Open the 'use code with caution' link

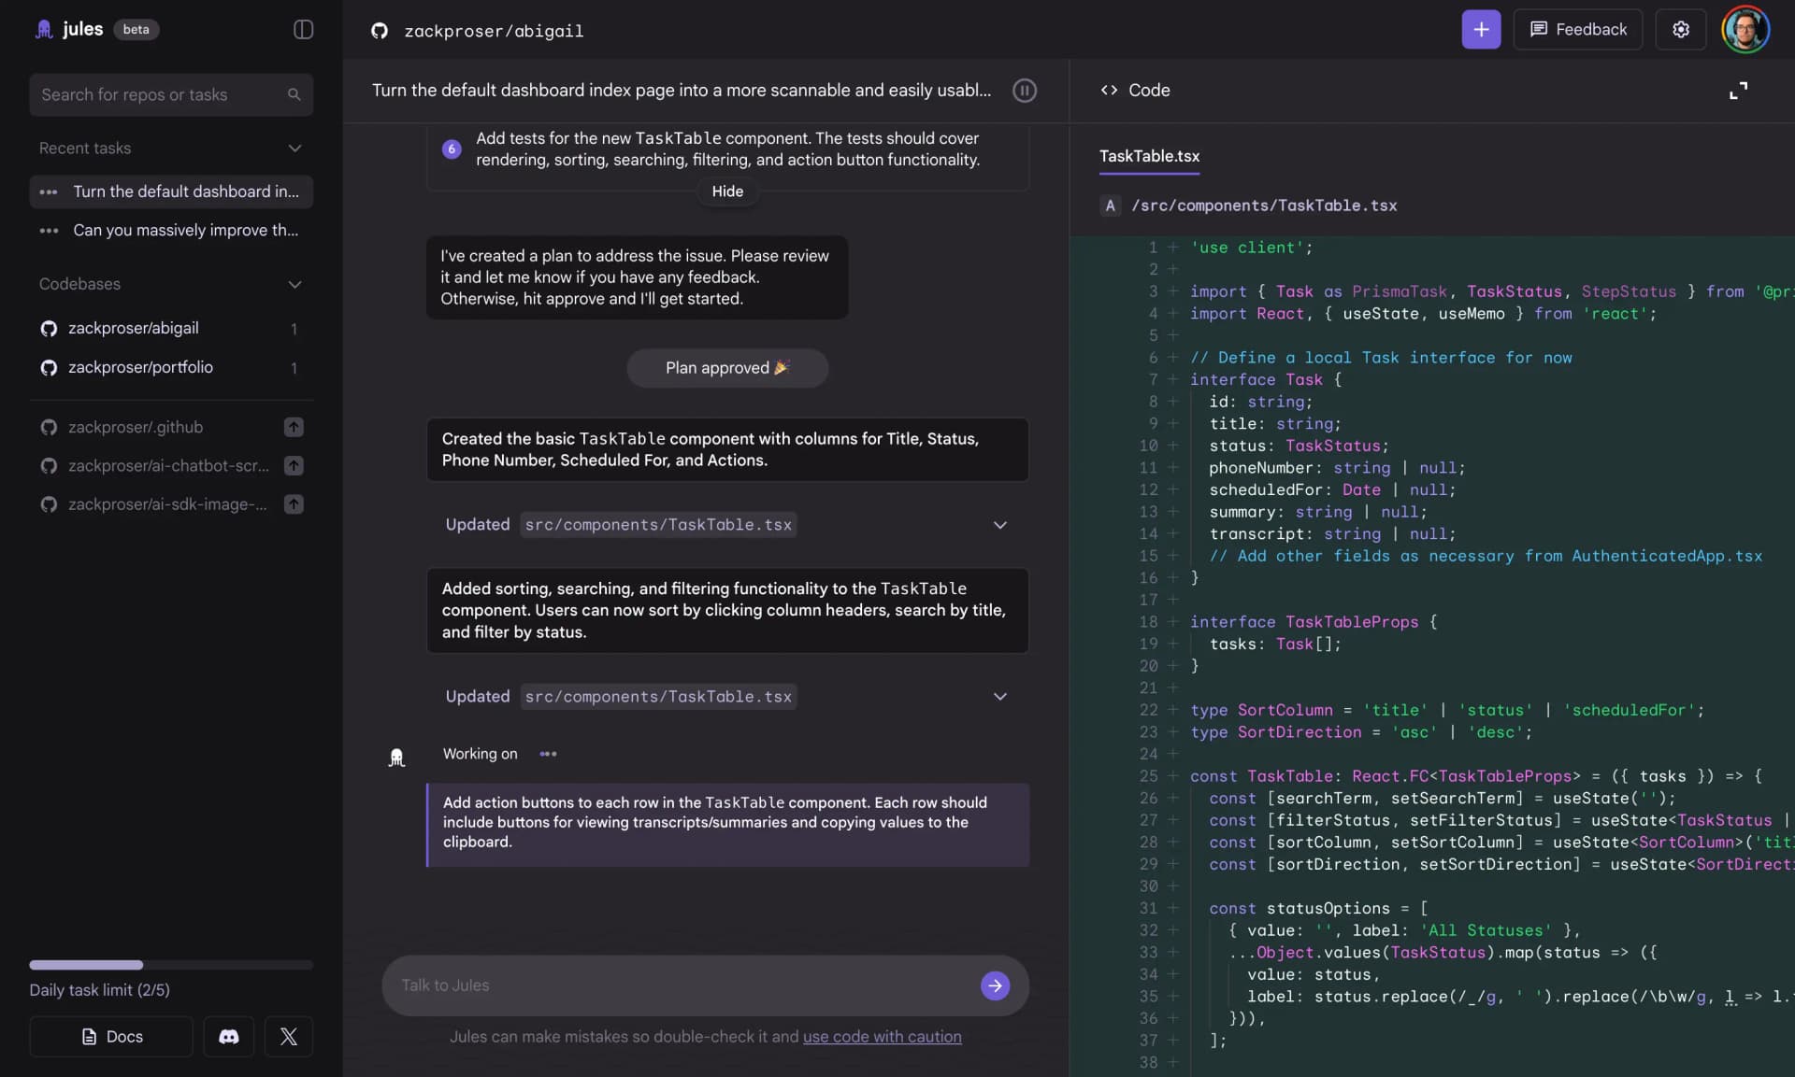tap(882, 1037)
